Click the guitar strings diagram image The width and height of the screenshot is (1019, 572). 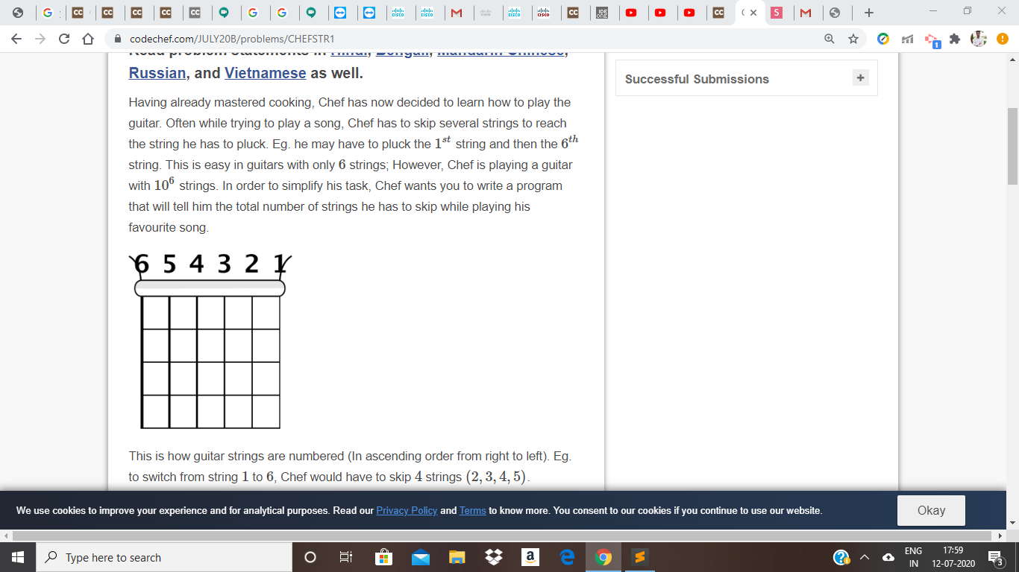210,341
